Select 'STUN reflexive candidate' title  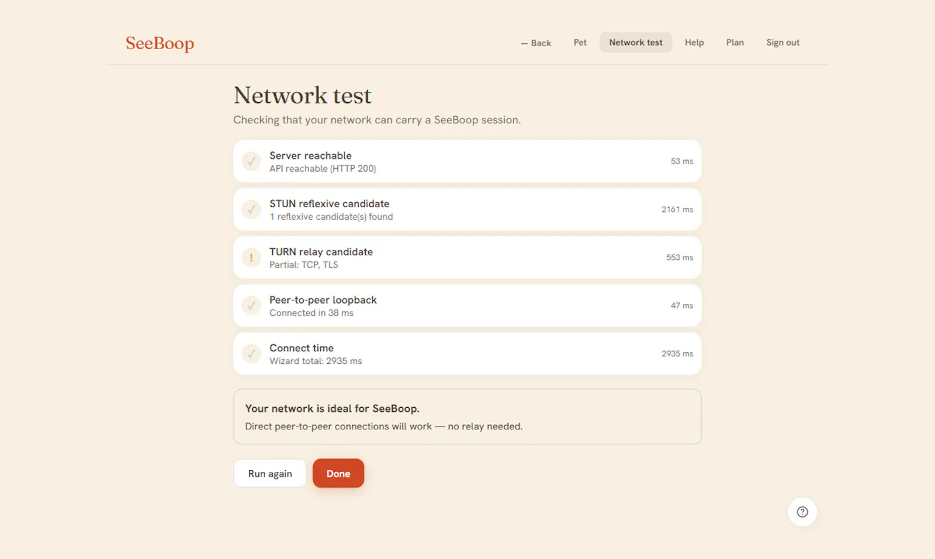pyautogui.click(x=329, y=204)
